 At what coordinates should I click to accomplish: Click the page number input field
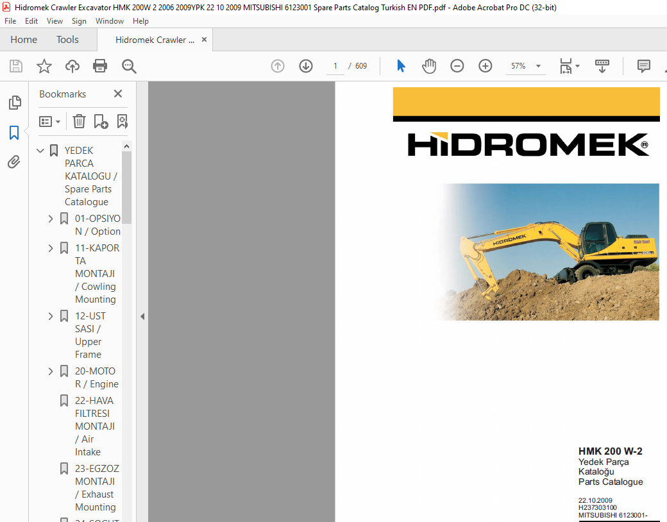coord(335,66)
